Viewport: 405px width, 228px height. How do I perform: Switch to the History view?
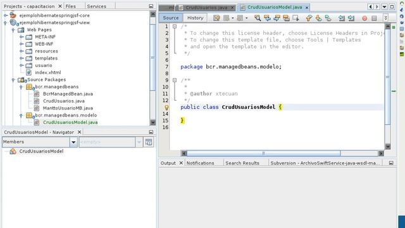196,18
